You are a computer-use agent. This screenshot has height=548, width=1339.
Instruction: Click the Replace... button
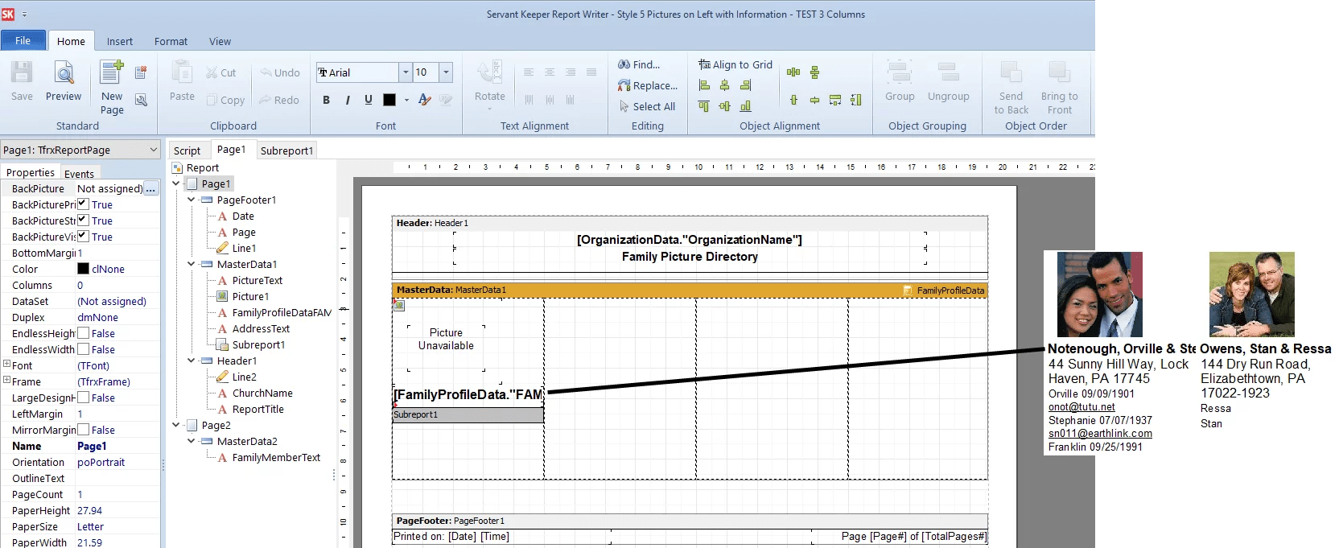pos(647,85)
